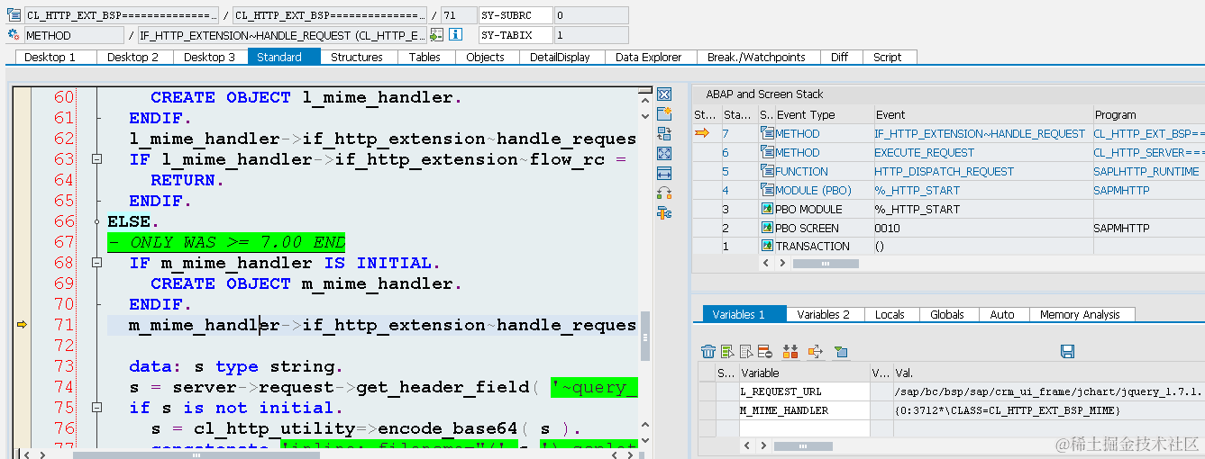Open the Objects tab
Viewport: 1205px width, 459px height.
coord(485,57)
